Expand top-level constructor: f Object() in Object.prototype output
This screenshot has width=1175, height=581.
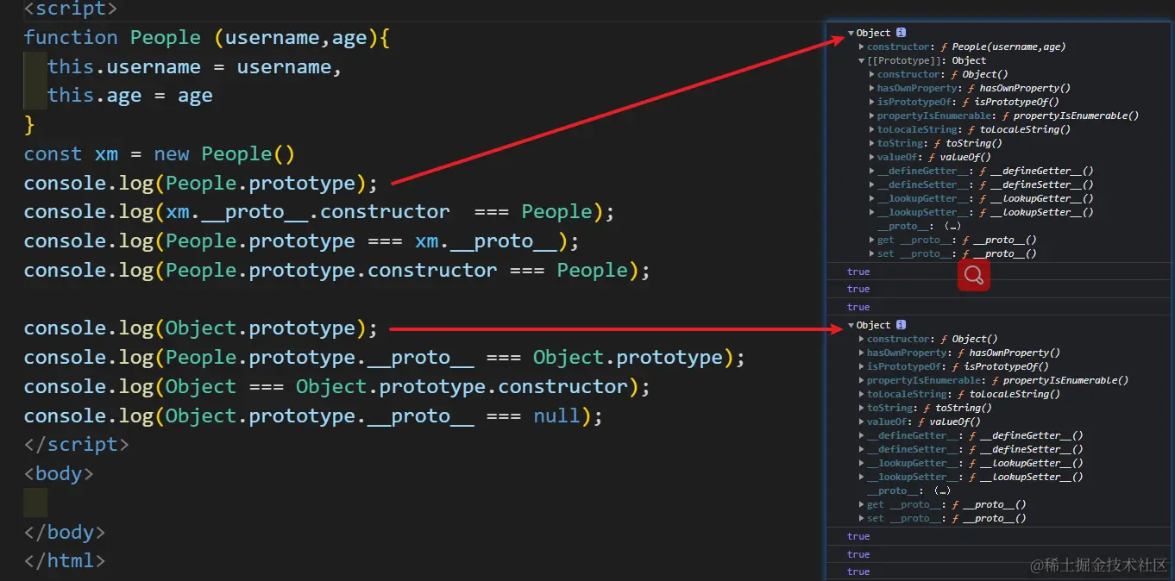pos(862,339)
